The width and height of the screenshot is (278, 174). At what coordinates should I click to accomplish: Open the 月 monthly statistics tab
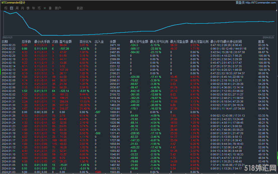(23, 8)
